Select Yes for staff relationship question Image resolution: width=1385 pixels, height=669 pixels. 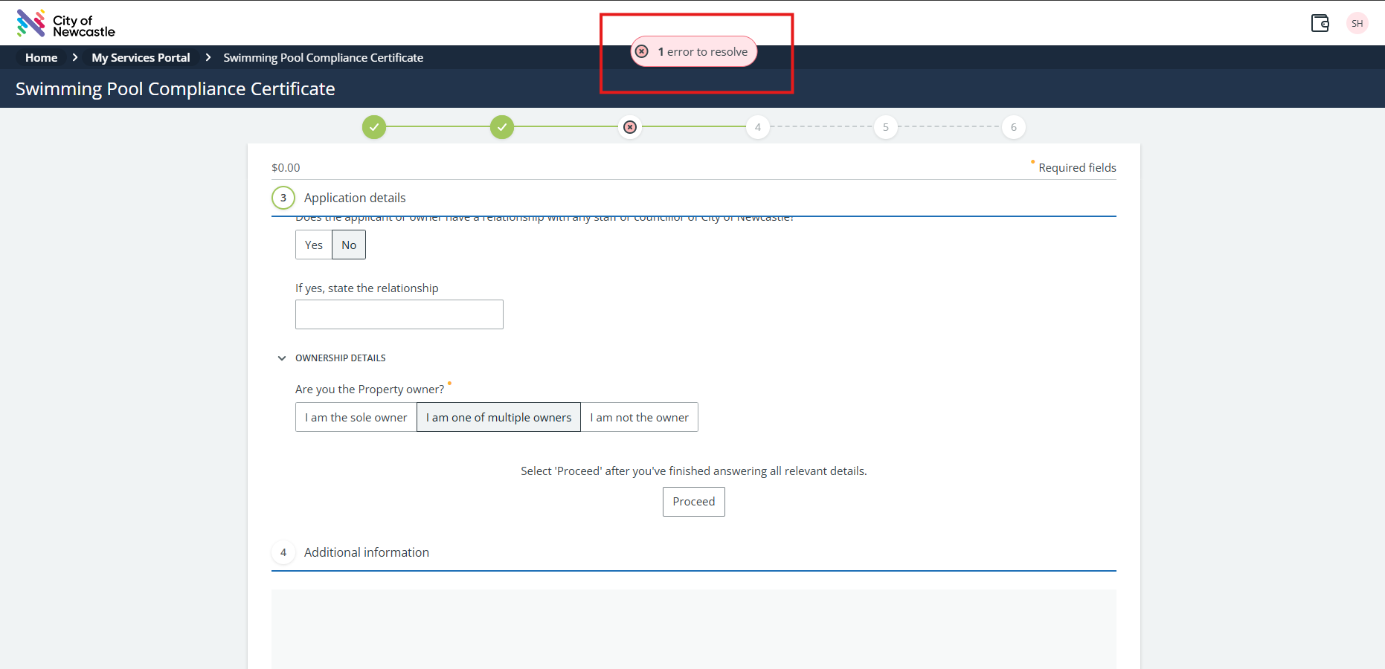point(314,245)
